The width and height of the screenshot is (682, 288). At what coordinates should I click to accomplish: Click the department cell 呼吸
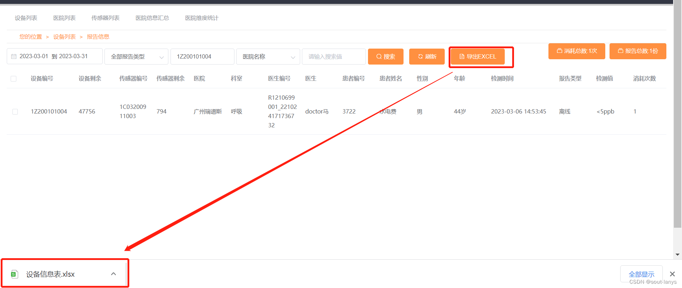coord(237,112)
